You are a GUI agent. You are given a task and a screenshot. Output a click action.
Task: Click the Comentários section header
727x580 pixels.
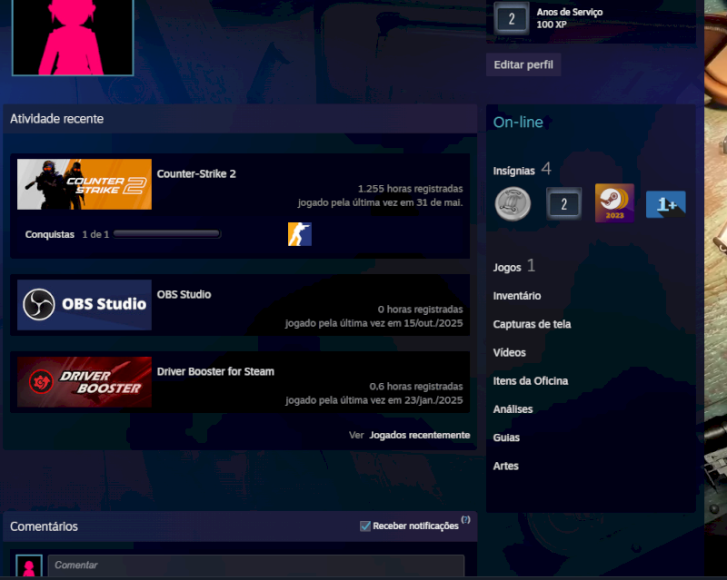click(x=44, y=526)
